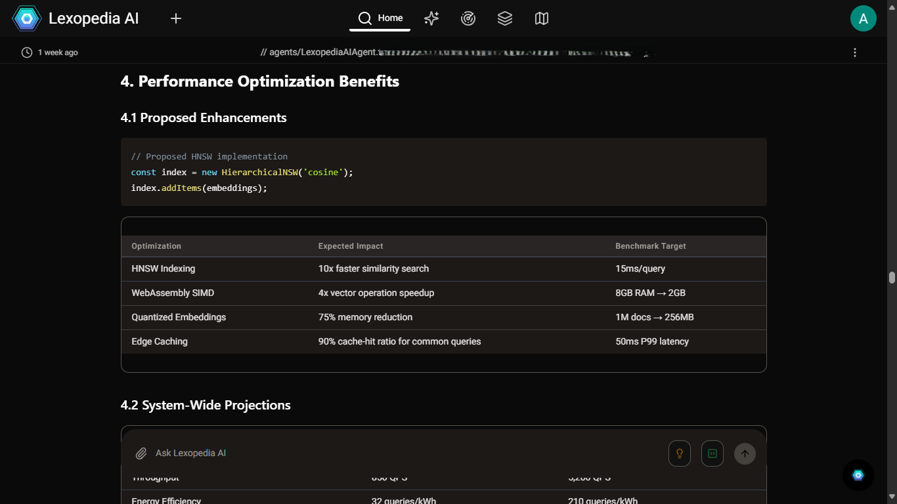Click the 'HNSW Indexing' table cell
897x504 pixels.
pos(164,268)
